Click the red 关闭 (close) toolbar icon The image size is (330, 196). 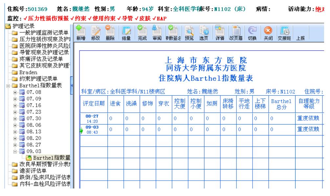(268, 33)
